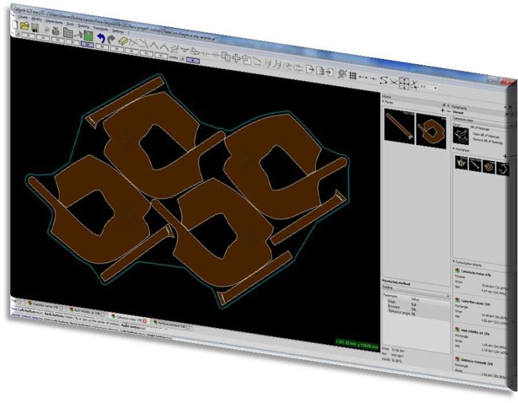Open the Grading menu

[x=84, y=26]
